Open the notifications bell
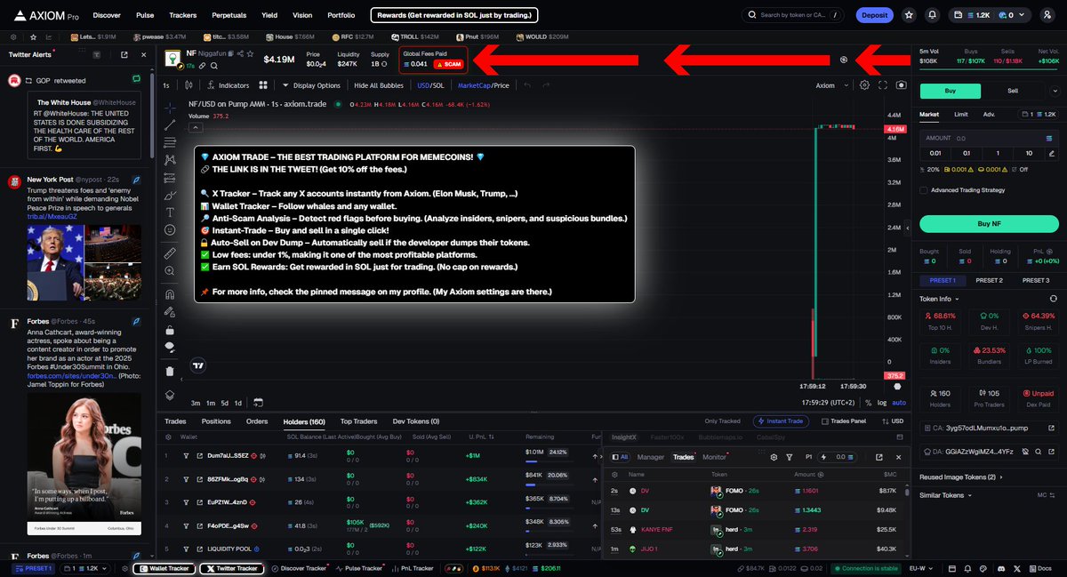 click(x=932, y=15)
